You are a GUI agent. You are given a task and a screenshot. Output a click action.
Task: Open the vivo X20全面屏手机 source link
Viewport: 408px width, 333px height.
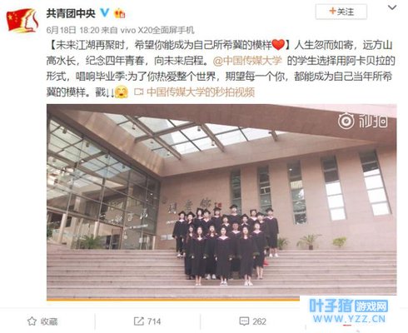pos(157,30)
